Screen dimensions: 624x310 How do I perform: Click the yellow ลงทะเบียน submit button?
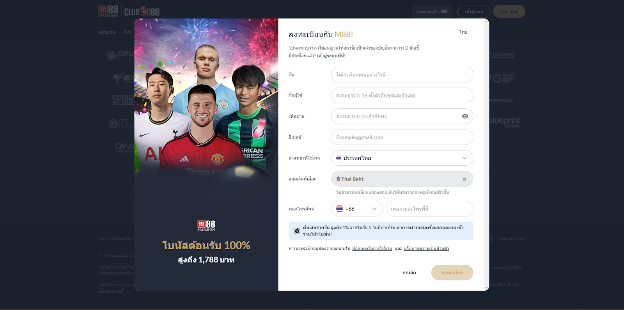click(x=452, y=273)
